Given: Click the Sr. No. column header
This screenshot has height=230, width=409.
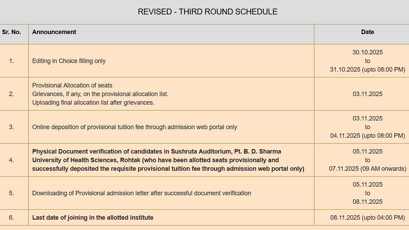Looking at the screenshot, I should (12, 32).
